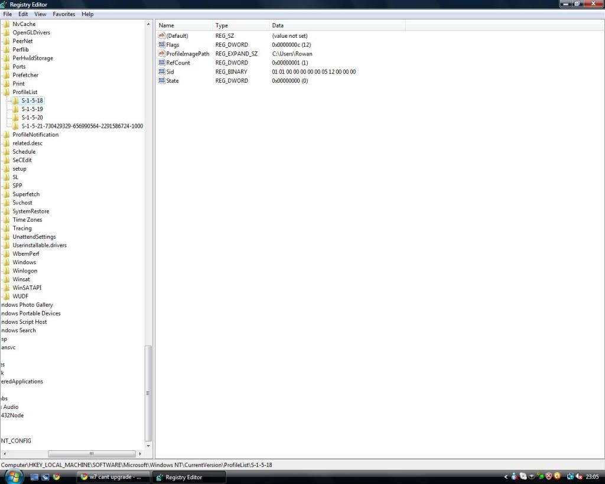Open the Edit menu

[23, 14]
